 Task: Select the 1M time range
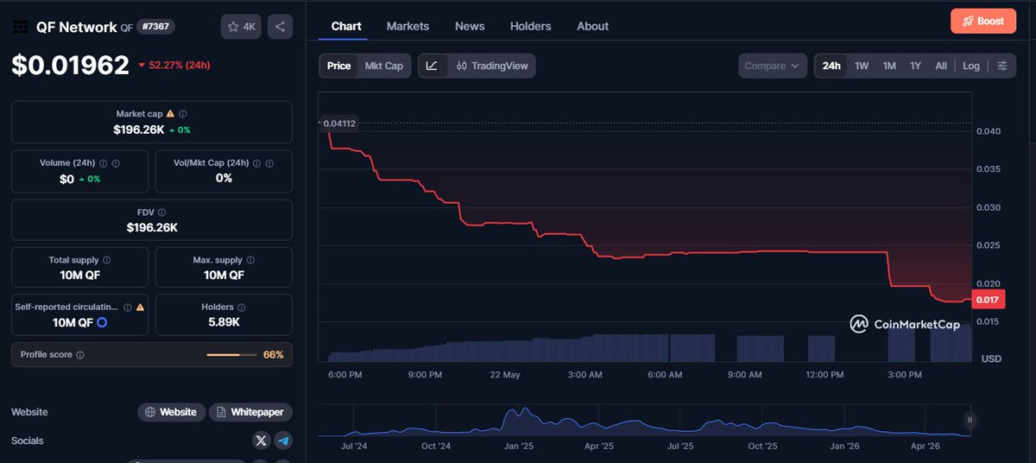pyautogui.click(x=889, y=66)
